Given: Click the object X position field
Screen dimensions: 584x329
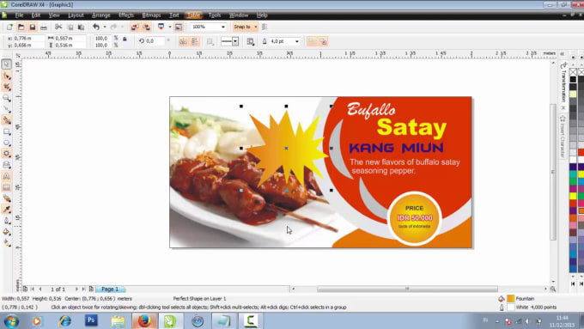Looking at the screenshot, I should pos(28,38).
